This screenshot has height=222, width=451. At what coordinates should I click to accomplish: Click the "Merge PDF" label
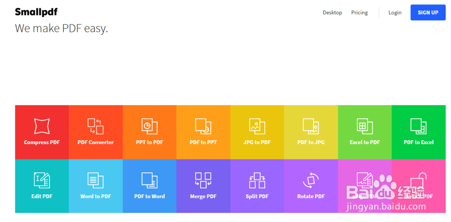203,196
